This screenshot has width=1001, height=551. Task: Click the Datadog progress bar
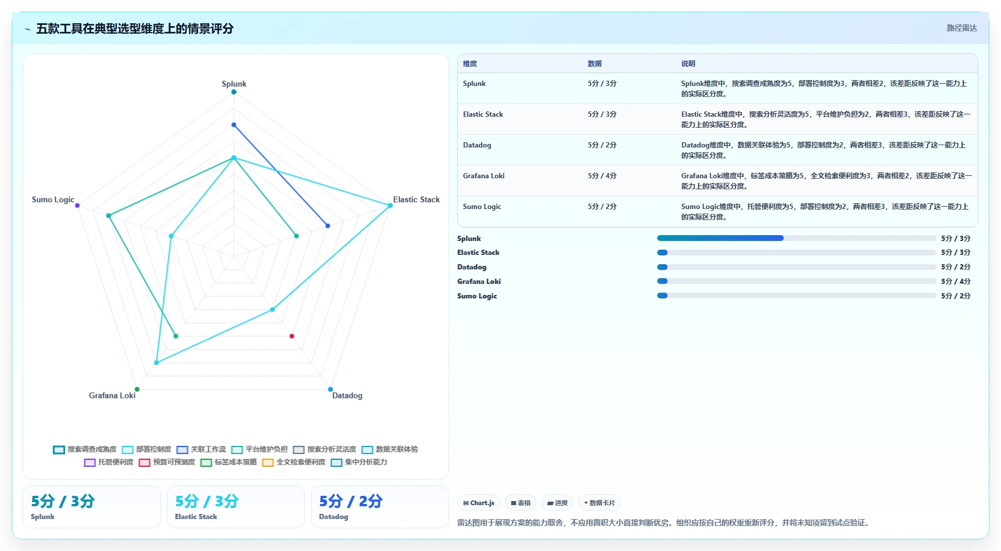(x=797, y=267)
